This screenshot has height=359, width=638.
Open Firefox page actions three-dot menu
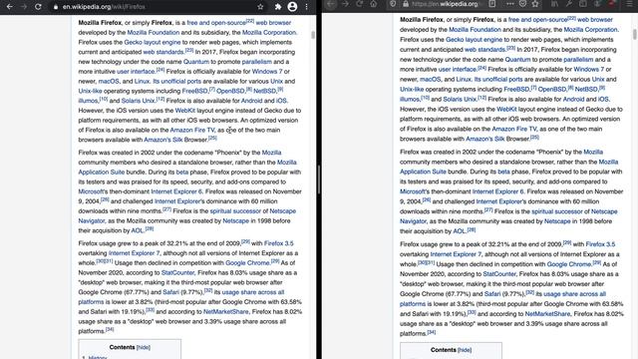[509, 4]
